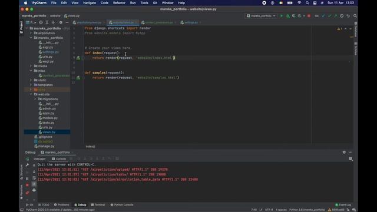Pause program in Debug side toolbar

pos(27,178)
